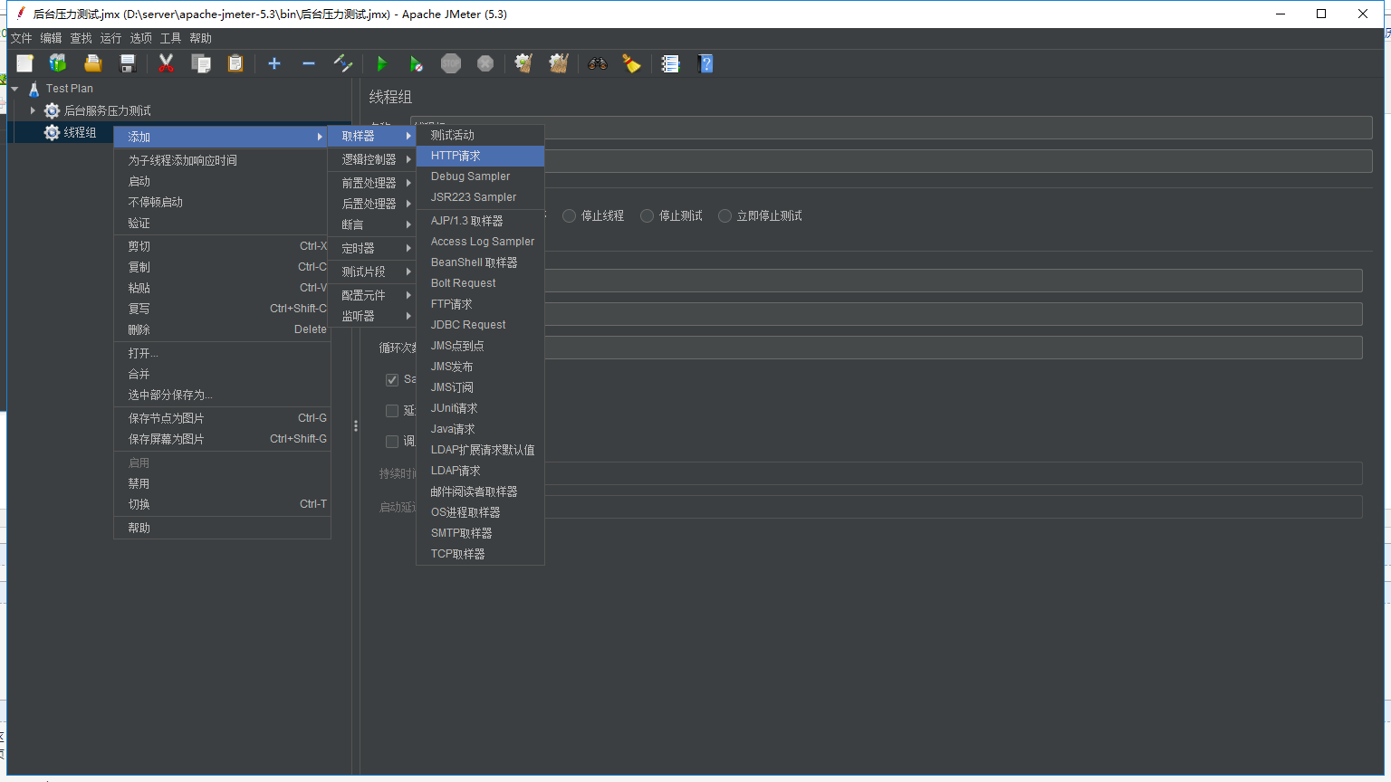Screen dimensions: 1391x782
Task: Click 为子线程添加响应时间 in context menu
Action: [222, 160]
